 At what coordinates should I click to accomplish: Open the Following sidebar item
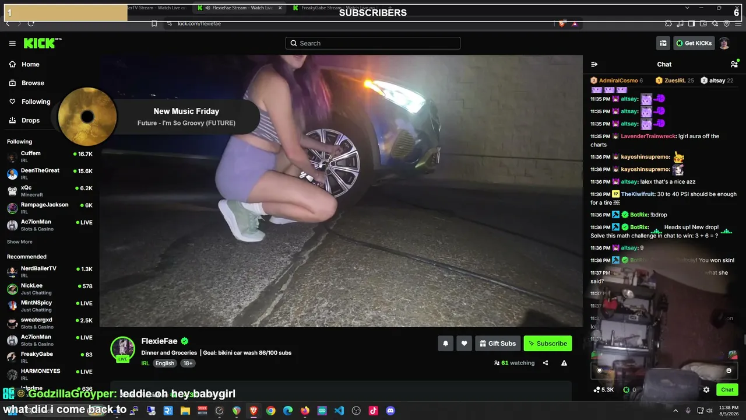pos(36,101)
